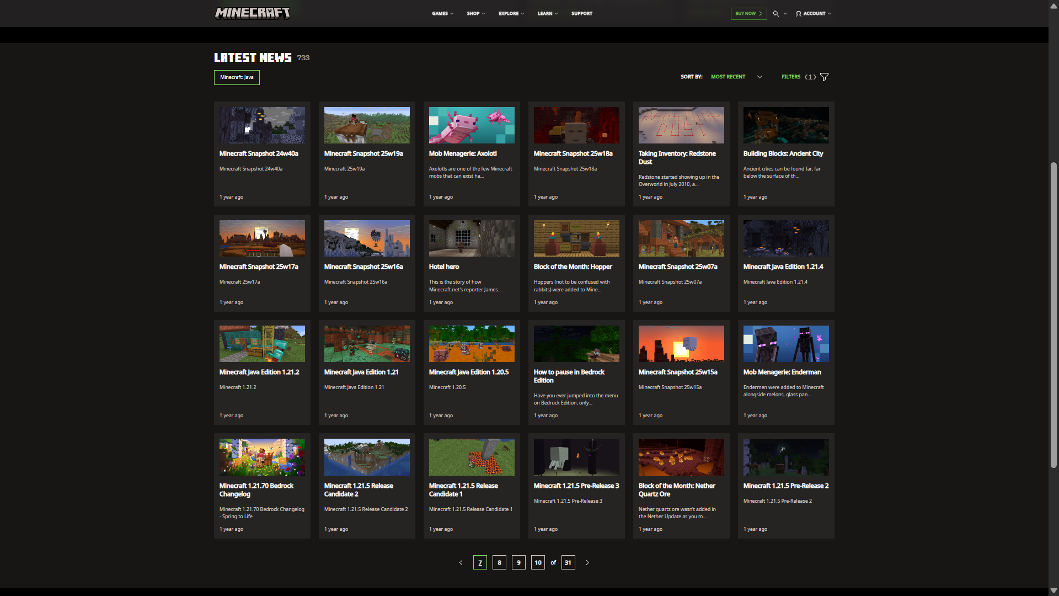Screen dimensions: 1059x596
Task: Open the Shop menu
Action: (x=476, y=13)
